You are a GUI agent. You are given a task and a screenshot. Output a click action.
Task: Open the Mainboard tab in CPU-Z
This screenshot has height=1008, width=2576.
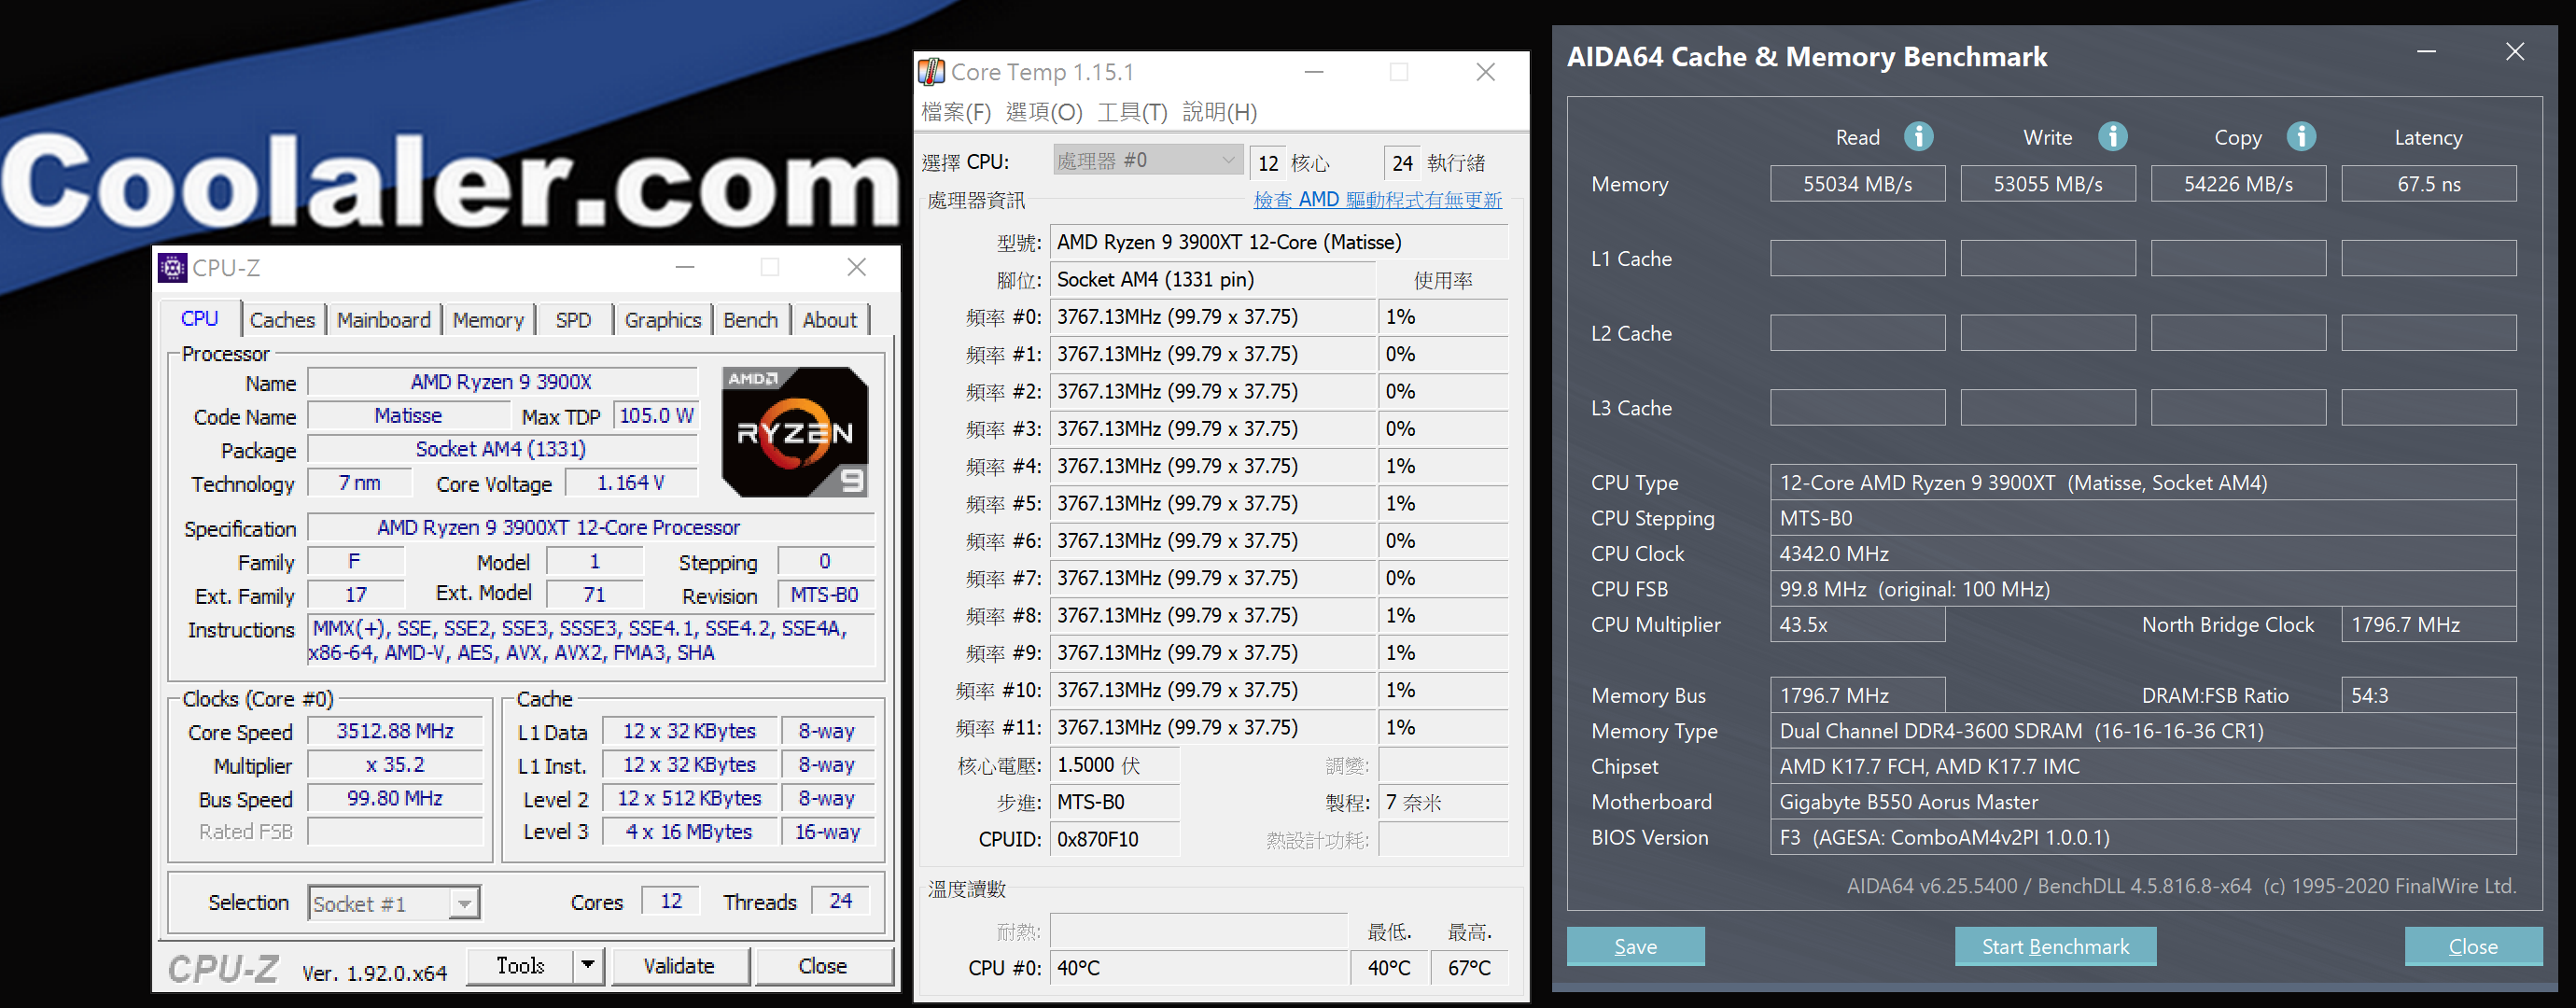tap(384, 320)
